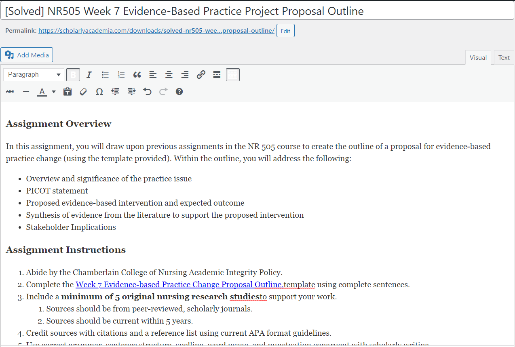
Task: Click 'Credit sources with citations' item
Action: [x=179, y=333]
